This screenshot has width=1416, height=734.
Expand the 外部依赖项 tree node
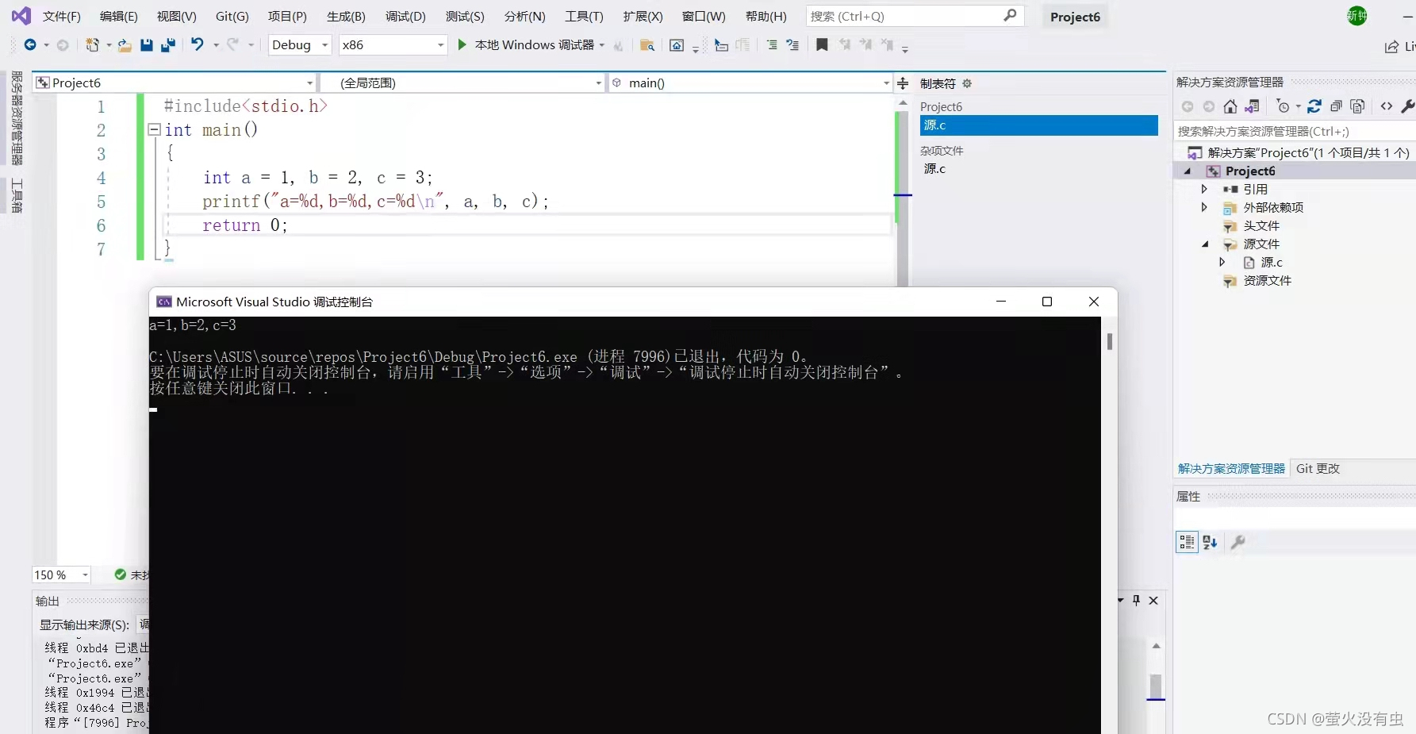click(x=1204, y=207)
